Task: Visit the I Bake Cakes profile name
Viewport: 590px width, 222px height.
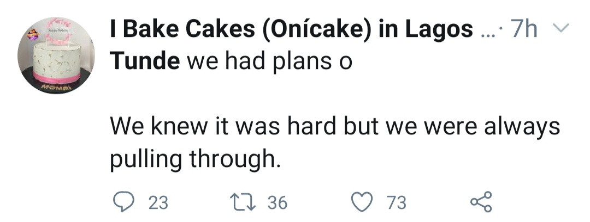Action: [x=292, y=31]
